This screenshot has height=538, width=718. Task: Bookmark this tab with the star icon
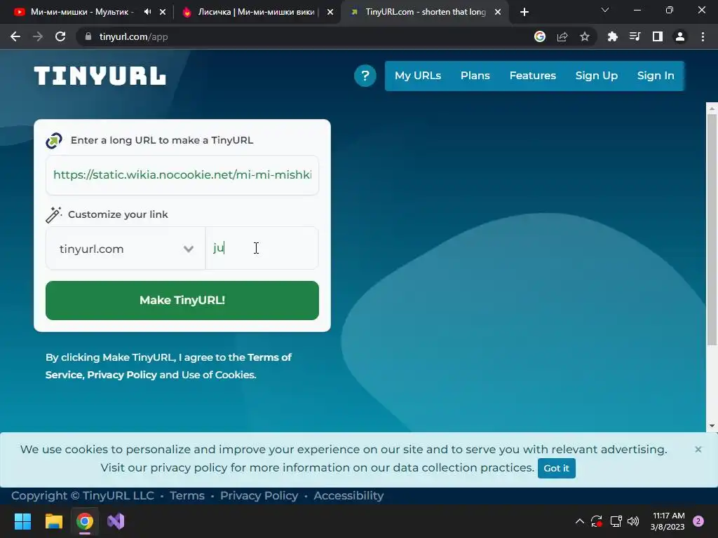pyautogui.click(x=585, y=36)
